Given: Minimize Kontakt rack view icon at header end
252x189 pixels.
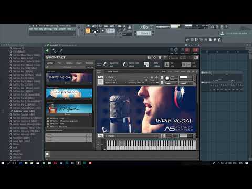Looking at the screenshot, I should coord(196,57).
